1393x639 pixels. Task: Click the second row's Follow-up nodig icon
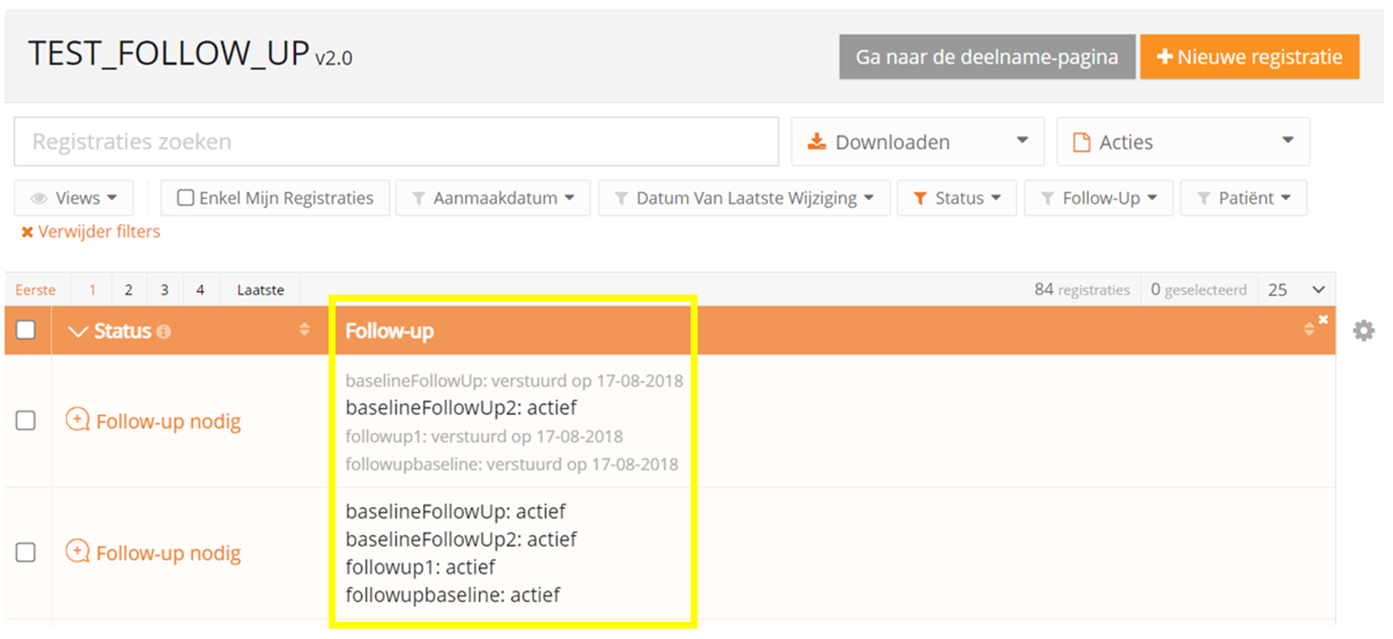coord(78,551)
